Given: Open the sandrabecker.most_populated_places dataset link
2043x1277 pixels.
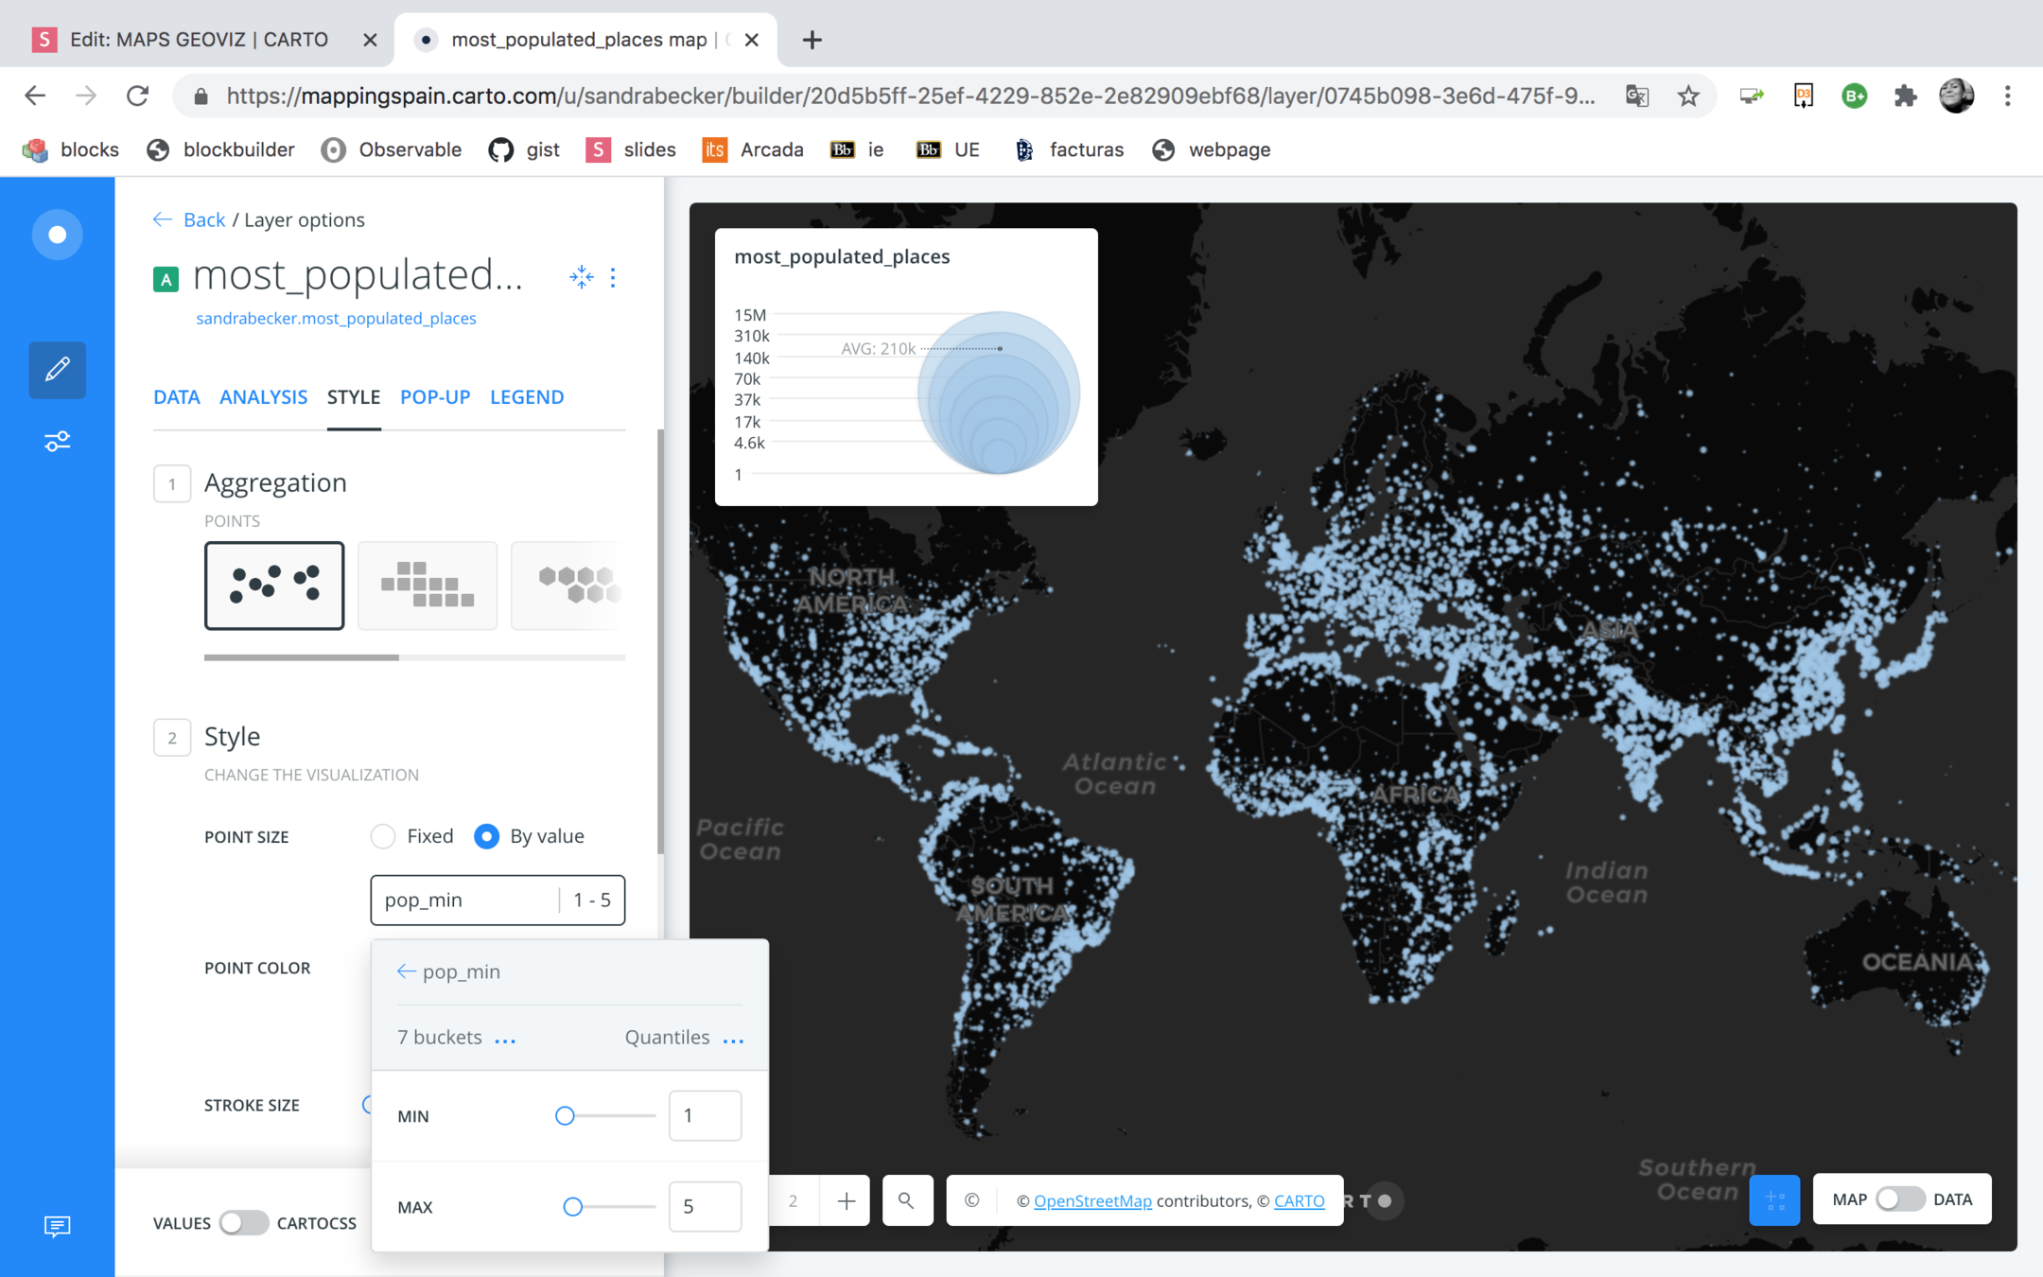Looking at the screenshot, I should point(336,319).
